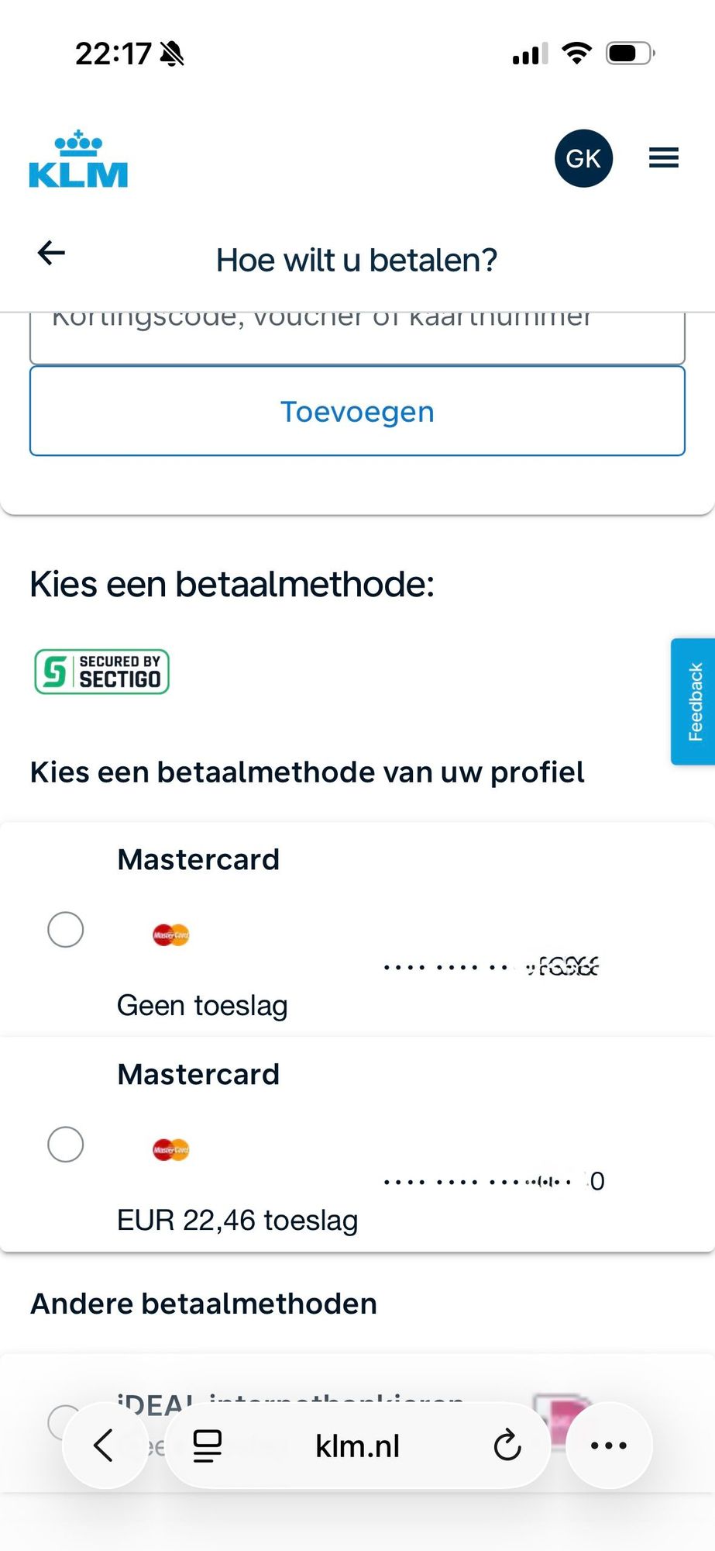Tap the browser back chevron

tap(103, 1446)
